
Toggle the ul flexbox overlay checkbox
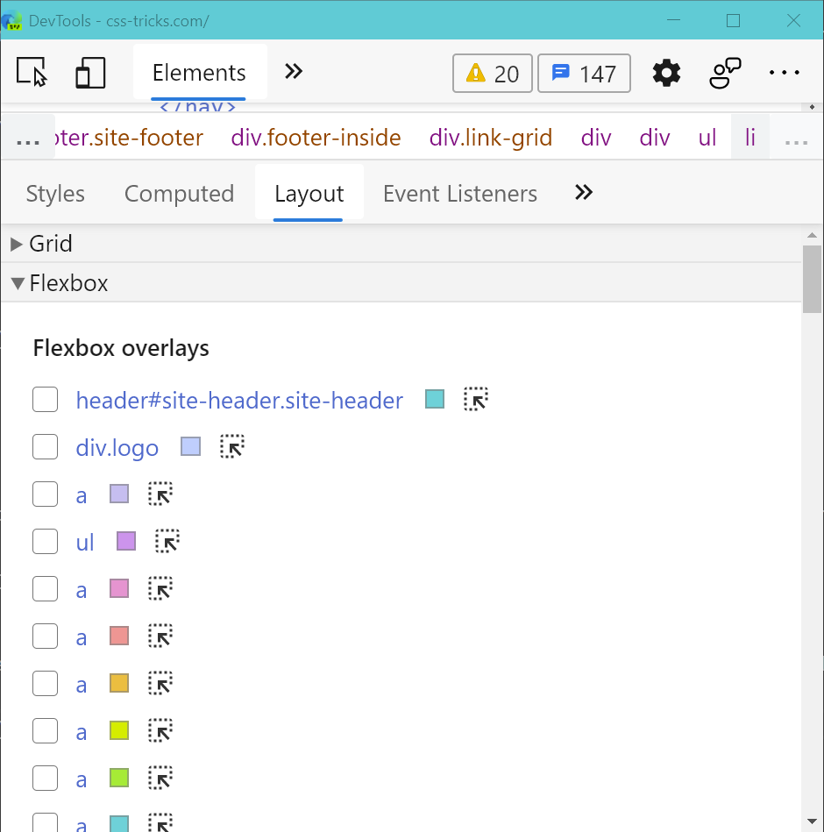point(46,542)
